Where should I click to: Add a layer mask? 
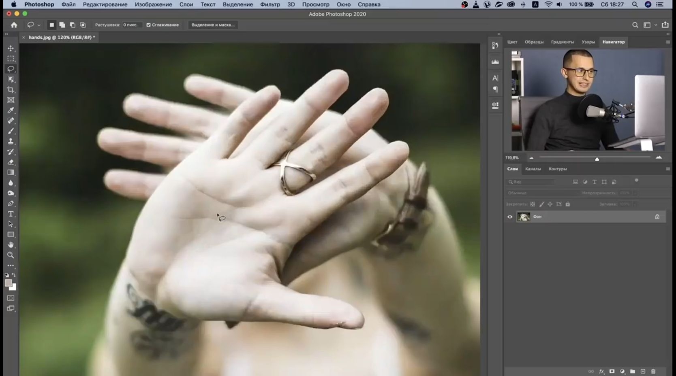(x=612, y=371)
